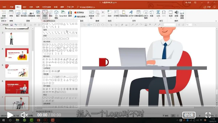Expand the Shapes button dropdown arrow

point(45,18)
